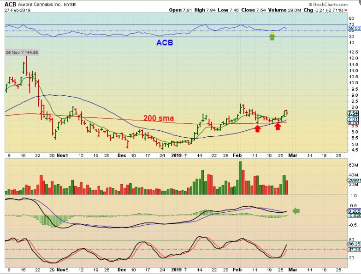Click the 66.25 stochastic value tag

point(354,244)
